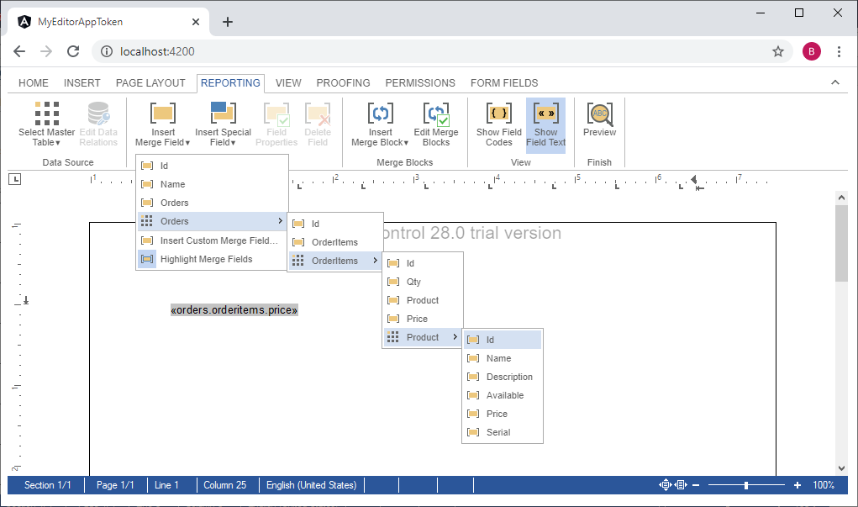Click the right indent marker on ruler
This screenshot has height=507, width=858.
(694, 180)
